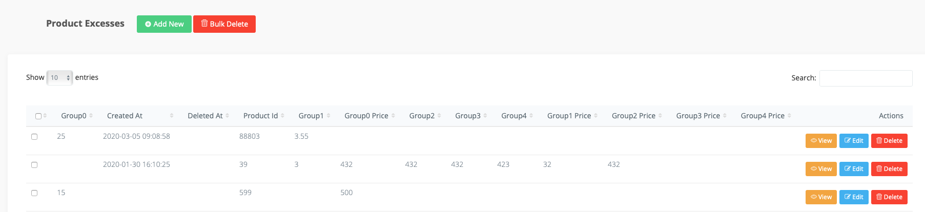Click the Bulk Delete button

[x=224, y=24]
